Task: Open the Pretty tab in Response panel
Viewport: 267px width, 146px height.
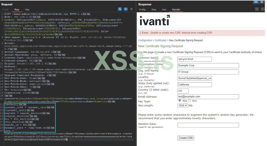Action: pyautogui.click(x=142, y=10)
